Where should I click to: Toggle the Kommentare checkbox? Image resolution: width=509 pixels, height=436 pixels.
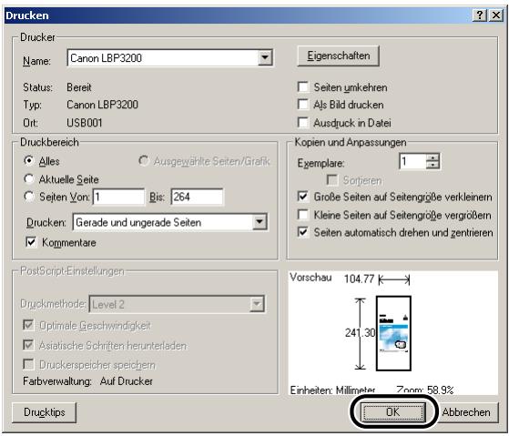(x=31, y=242)
